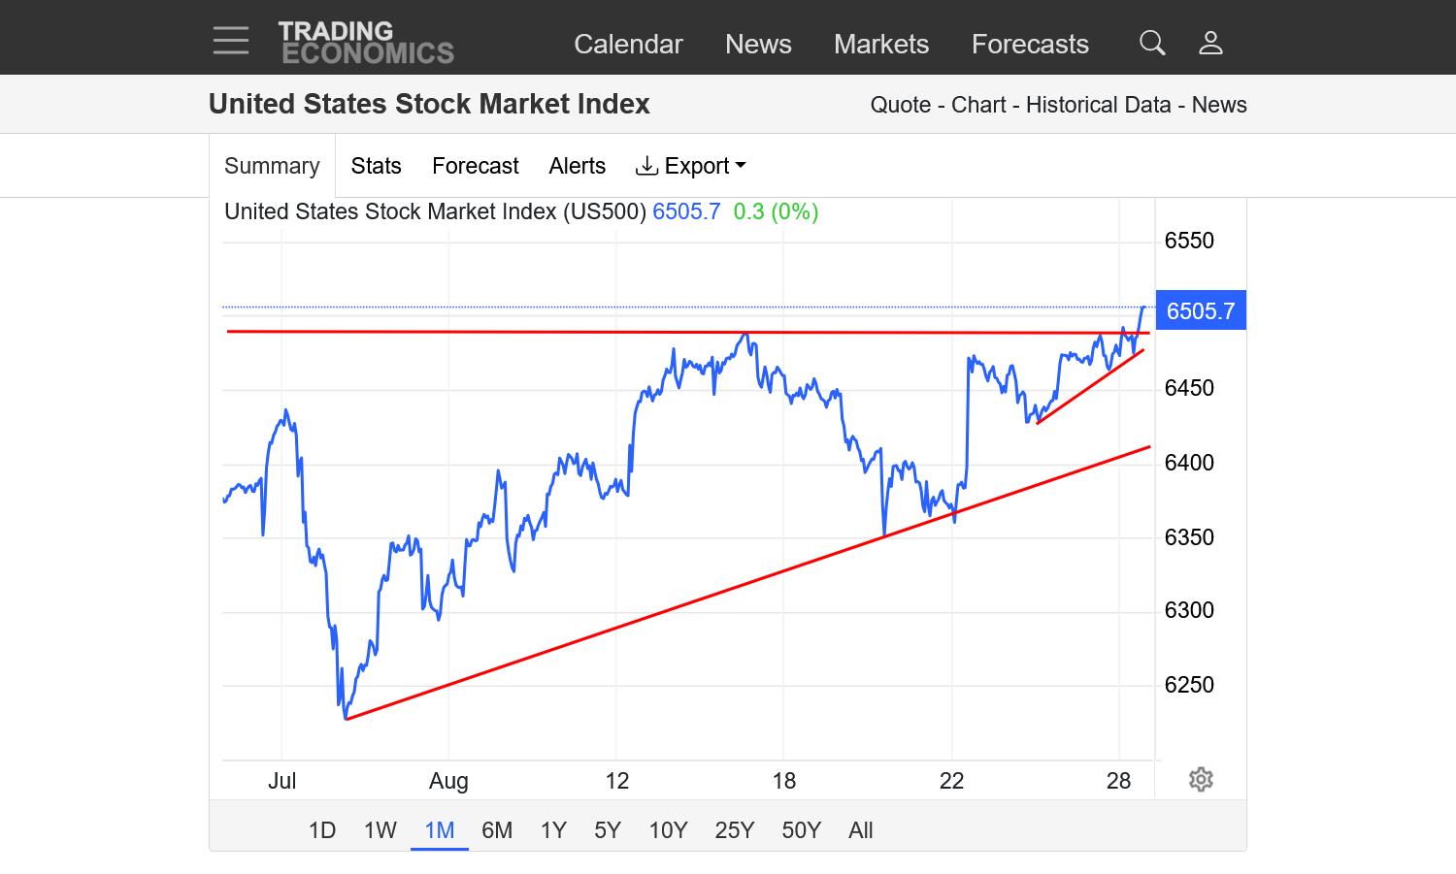Expand the Export dropdown

tap(691, 166)
